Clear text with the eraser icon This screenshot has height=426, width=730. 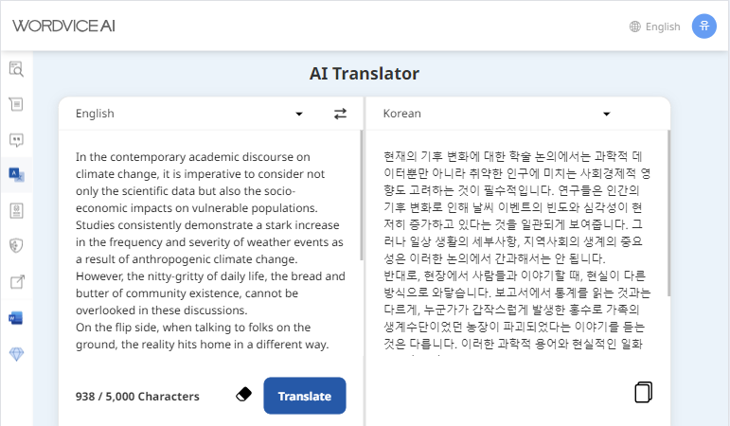pyautogui.click(x=243, y=395)
